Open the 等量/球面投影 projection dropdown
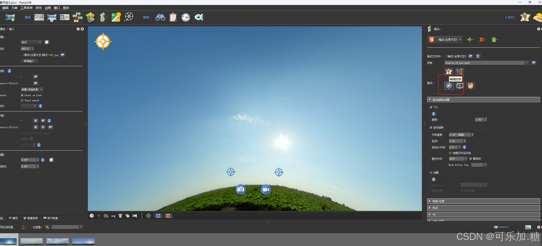 pyautogui.click(x=32, y=90)
